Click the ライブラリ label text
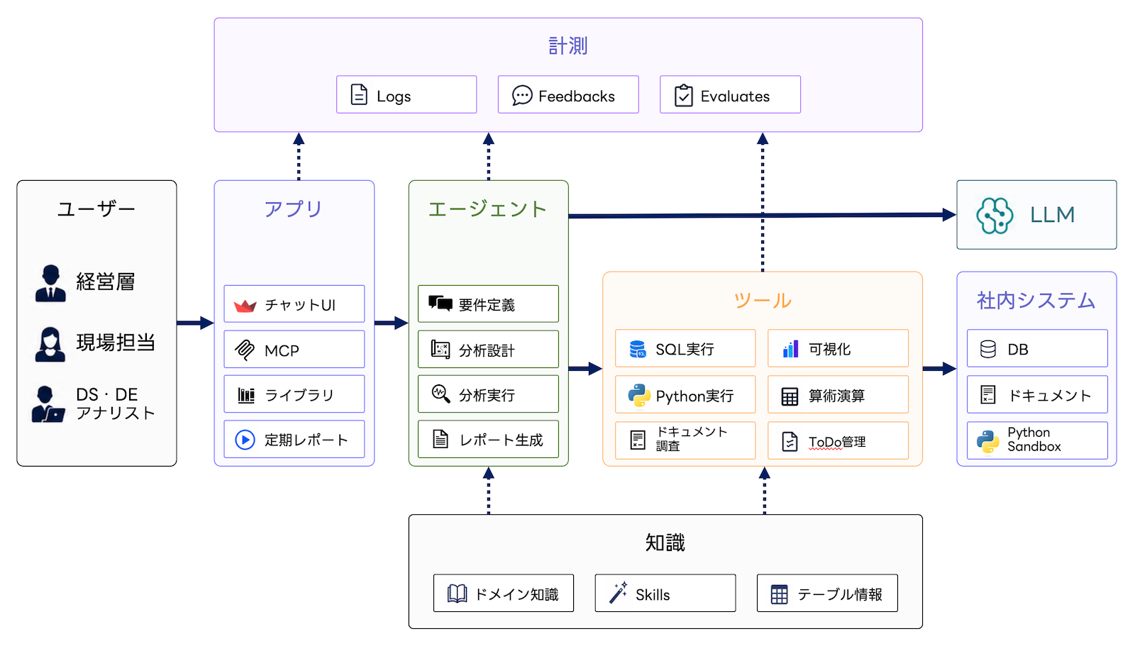The height and width of the screenshot is (646, 1135). 299,395
